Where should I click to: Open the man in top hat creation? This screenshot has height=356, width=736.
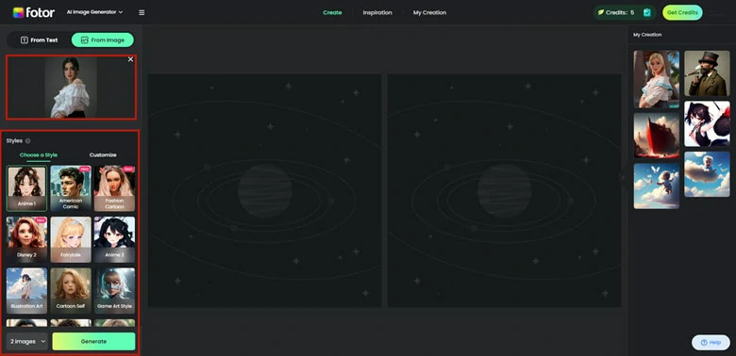point(707,73)
